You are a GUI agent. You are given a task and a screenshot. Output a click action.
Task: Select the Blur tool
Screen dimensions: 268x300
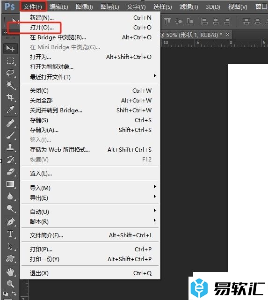coord(10,196)
